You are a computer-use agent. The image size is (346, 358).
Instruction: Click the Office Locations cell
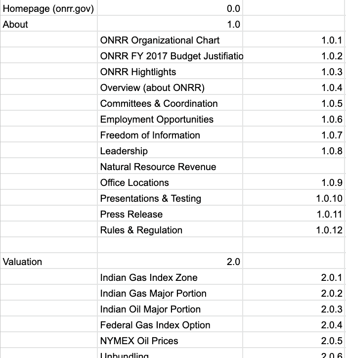170,182
